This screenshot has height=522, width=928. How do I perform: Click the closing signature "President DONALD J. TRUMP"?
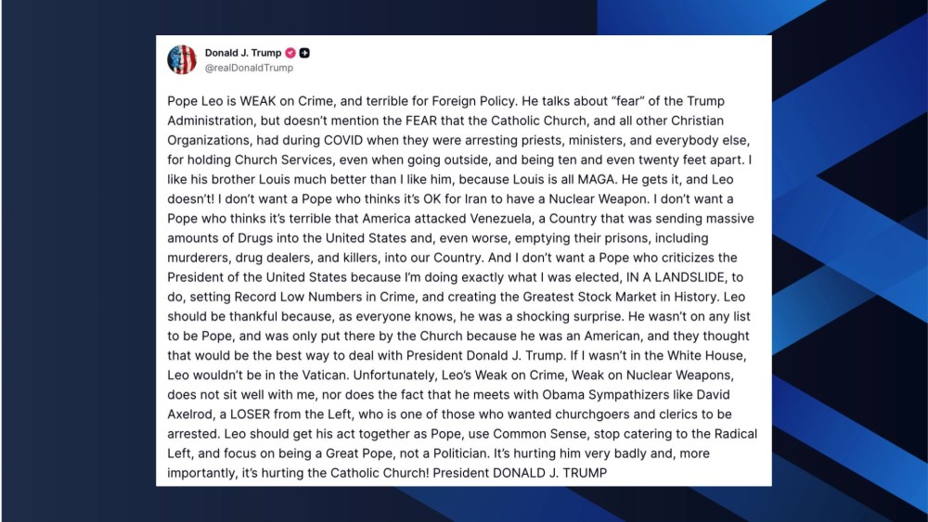point(537,471)
